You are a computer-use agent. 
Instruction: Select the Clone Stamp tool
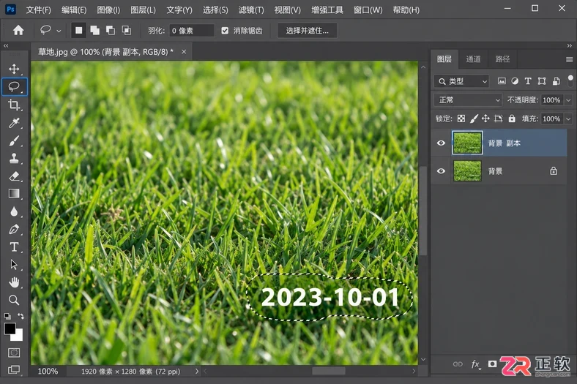pos(14,159)
